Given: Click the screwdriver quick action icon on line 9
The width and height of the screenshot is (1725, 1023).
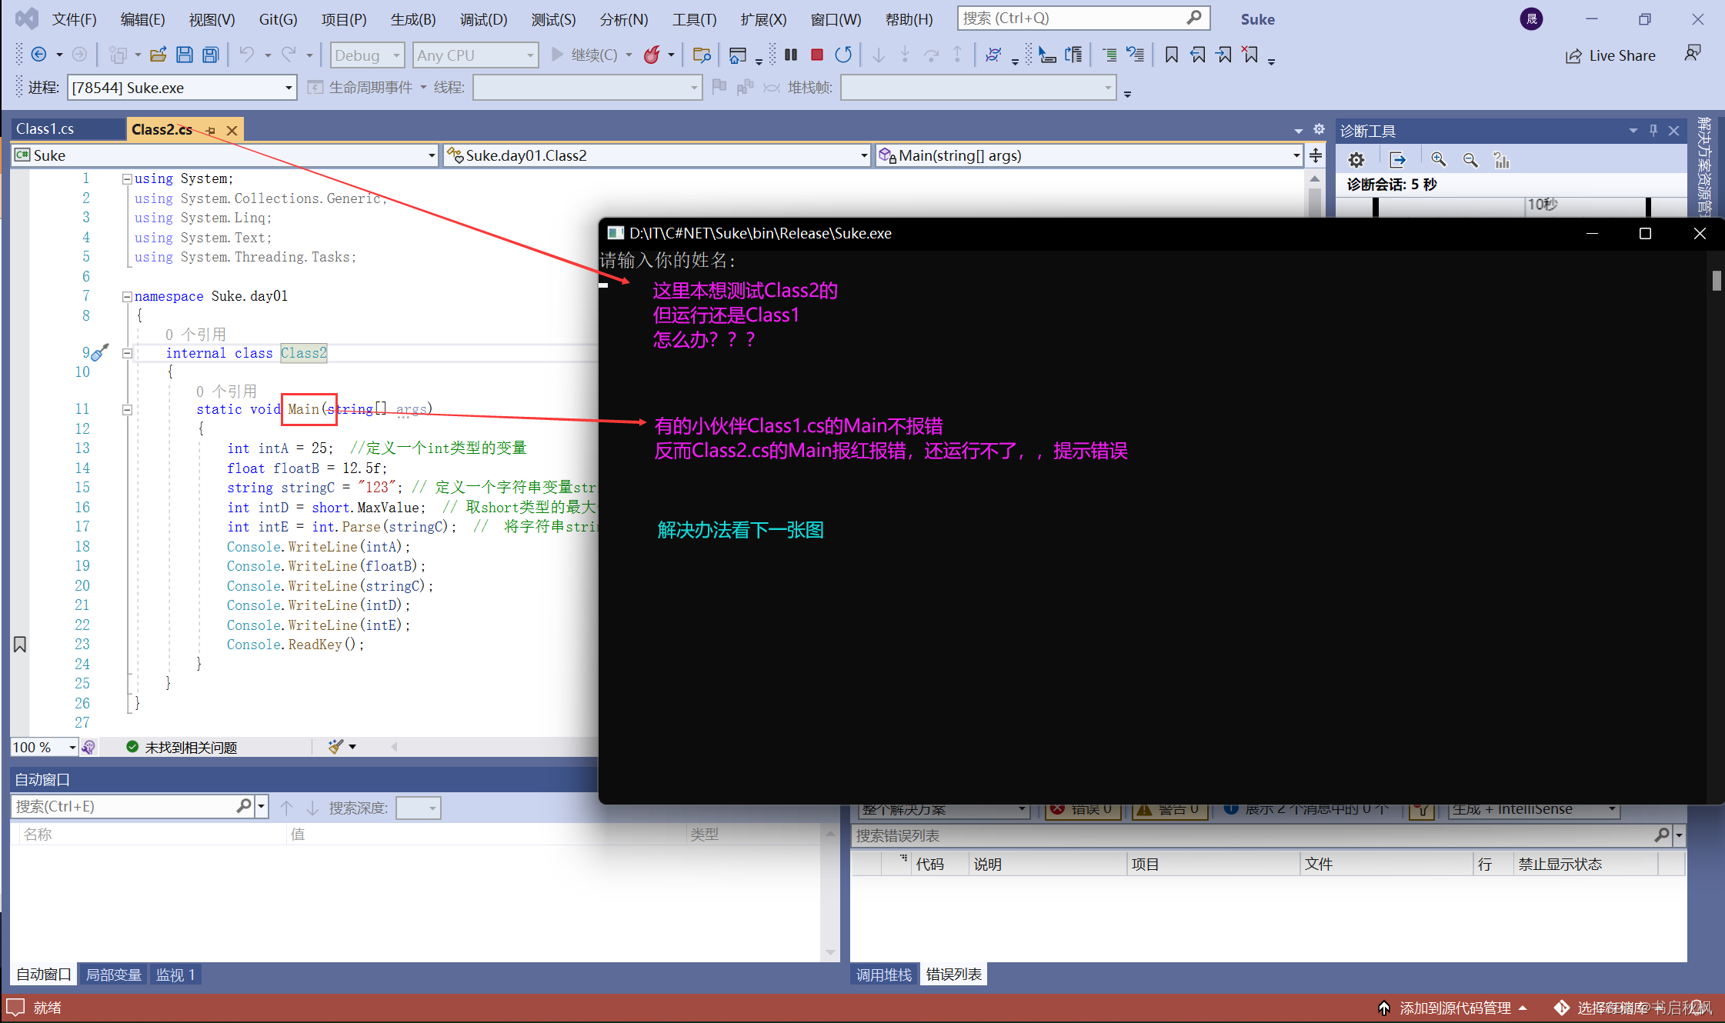Looking at the screenshot, I should click(x=100, y=352).
